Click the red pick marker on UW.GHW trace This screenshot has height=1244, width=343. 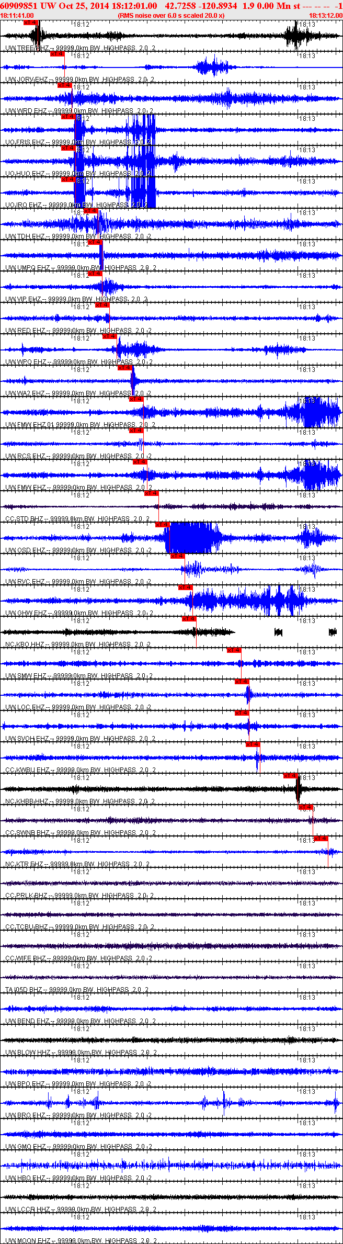coord(186,587)
